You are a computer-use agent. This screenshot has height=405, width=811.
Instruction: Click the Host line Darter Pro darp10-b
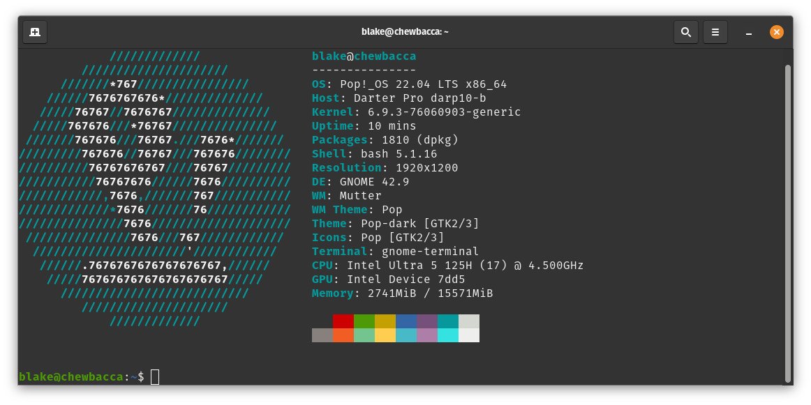point(399,98)
